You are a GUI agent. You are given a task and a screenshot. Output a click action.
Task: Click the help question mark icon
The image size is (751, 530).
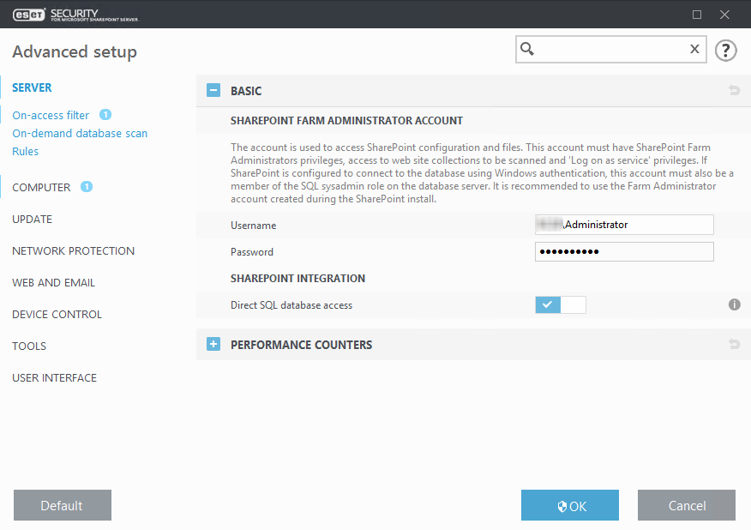click(726, 51)
